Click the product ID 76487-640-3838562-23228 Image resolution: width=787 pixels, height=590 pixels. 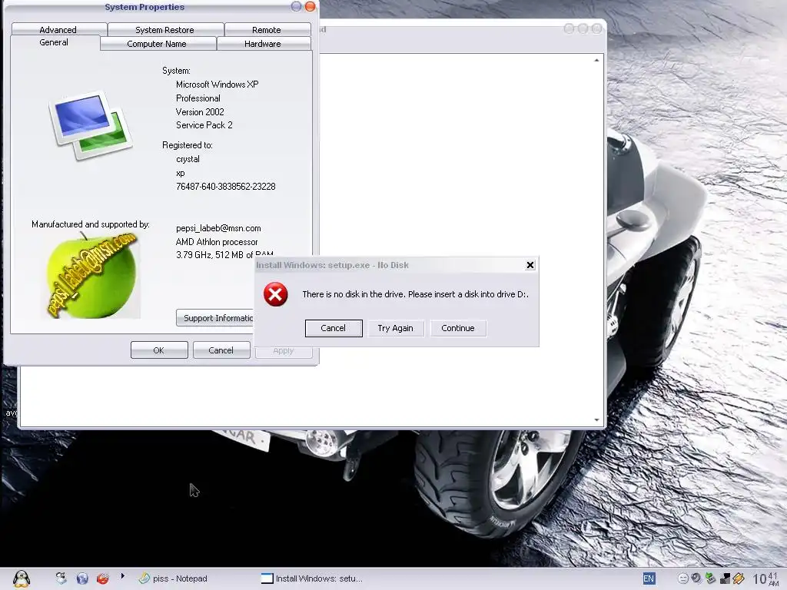tap(226, 186)
